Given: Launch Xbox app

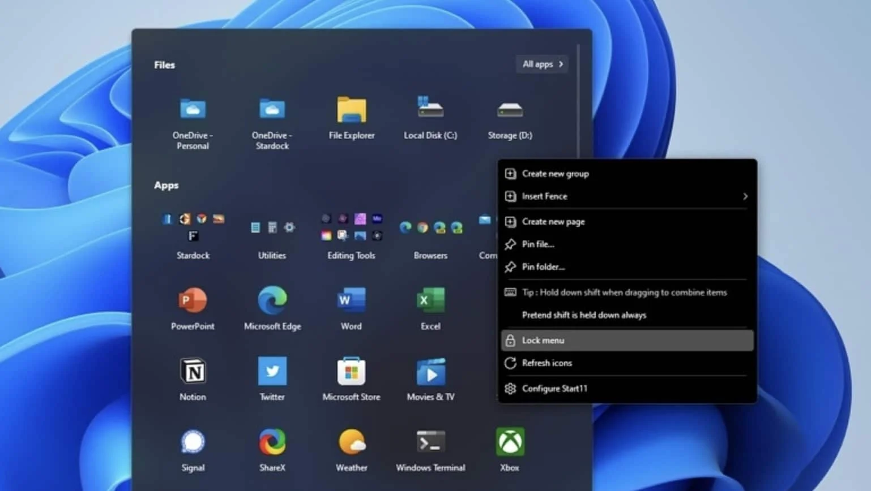Looking at the screenshot, I should [x=510, y=450].
